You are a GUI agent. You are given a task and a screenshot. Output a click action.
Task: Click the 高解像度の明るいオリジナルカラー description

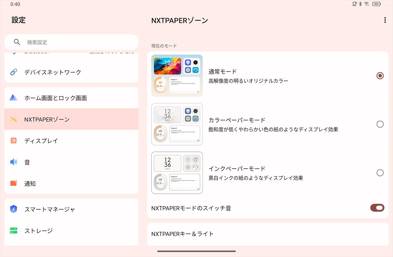248,81
